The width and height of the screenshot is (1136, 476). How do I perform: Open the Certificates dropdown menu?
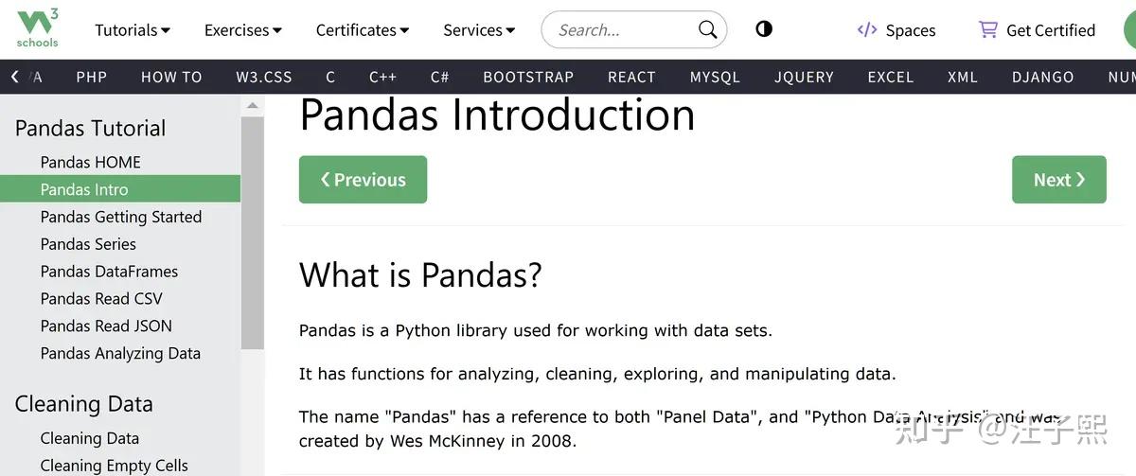[363, 30]
